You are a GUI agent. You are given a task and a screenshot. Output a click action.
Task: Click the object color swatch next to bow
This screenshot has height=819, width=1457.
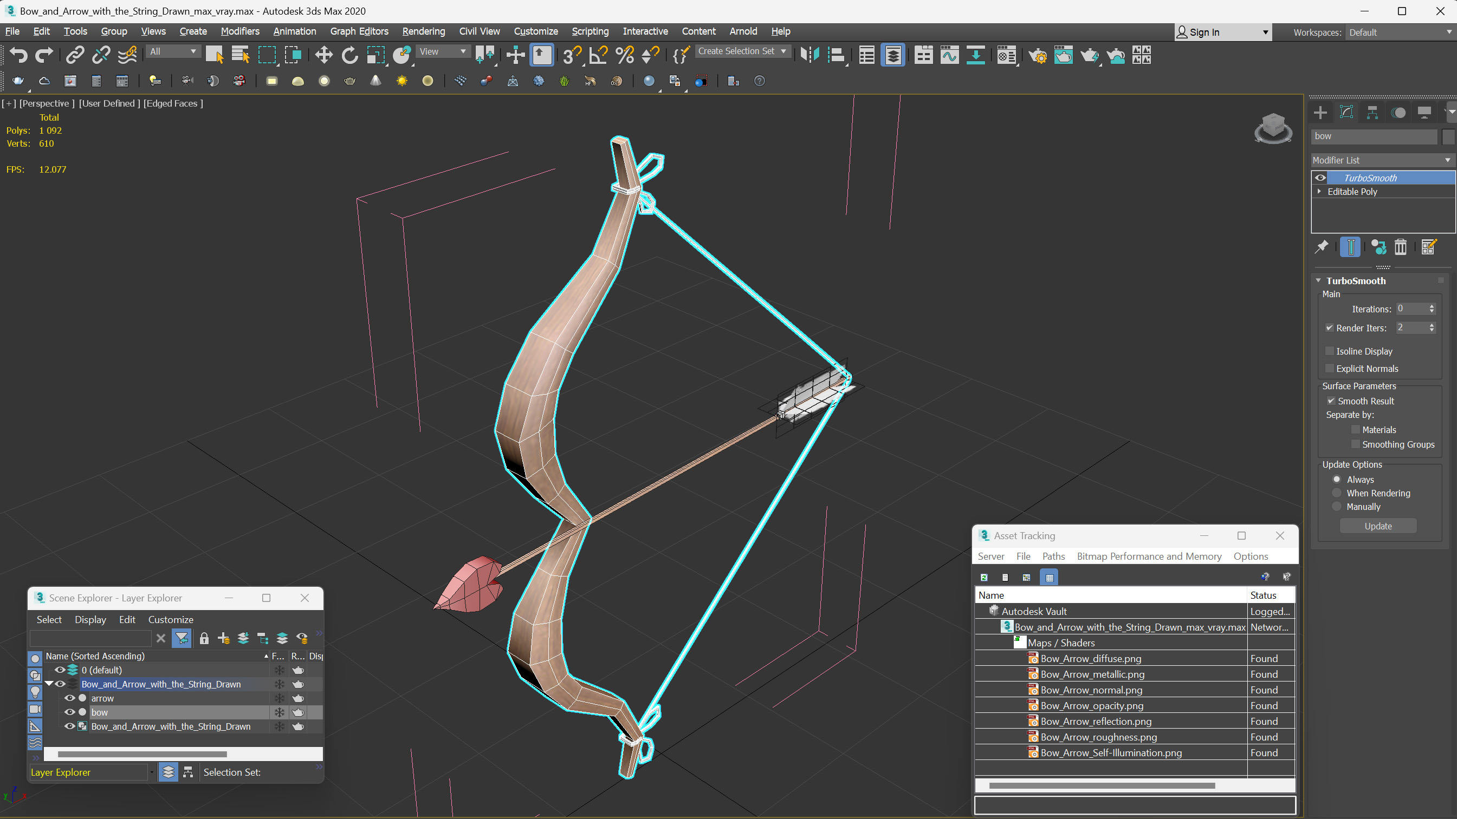coord(1448,136)
